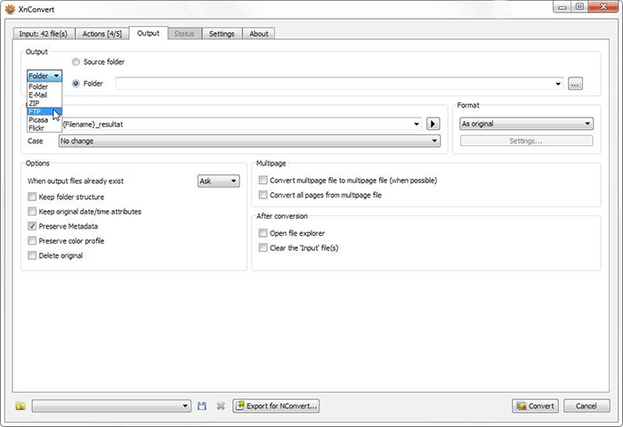The width and height of the screenshot is (623, 427).
Task: Open the Format As original dropdown
Action: [x=526, y=124]
